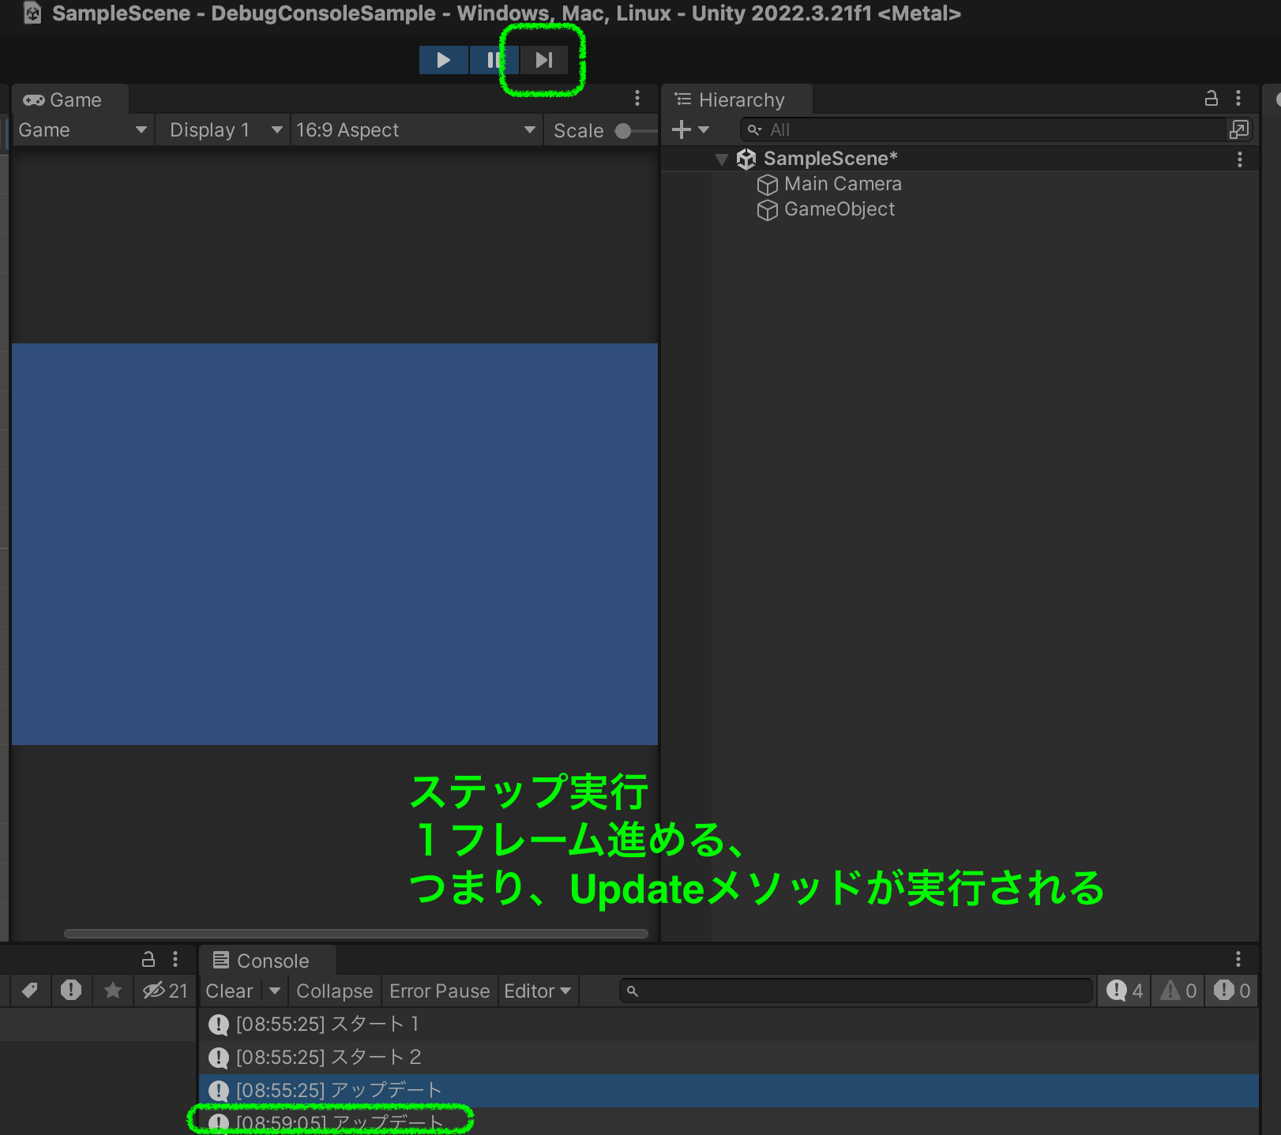Toggle info messages filter showing 4

pos(1125,991)
